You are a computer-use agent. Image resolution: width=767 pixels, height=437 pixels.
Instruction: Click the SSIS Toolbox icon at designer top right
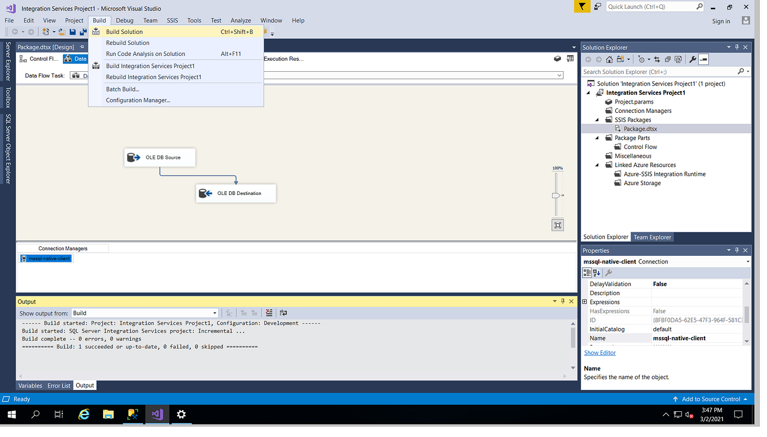pyautogui.click(x=557, y=59)
